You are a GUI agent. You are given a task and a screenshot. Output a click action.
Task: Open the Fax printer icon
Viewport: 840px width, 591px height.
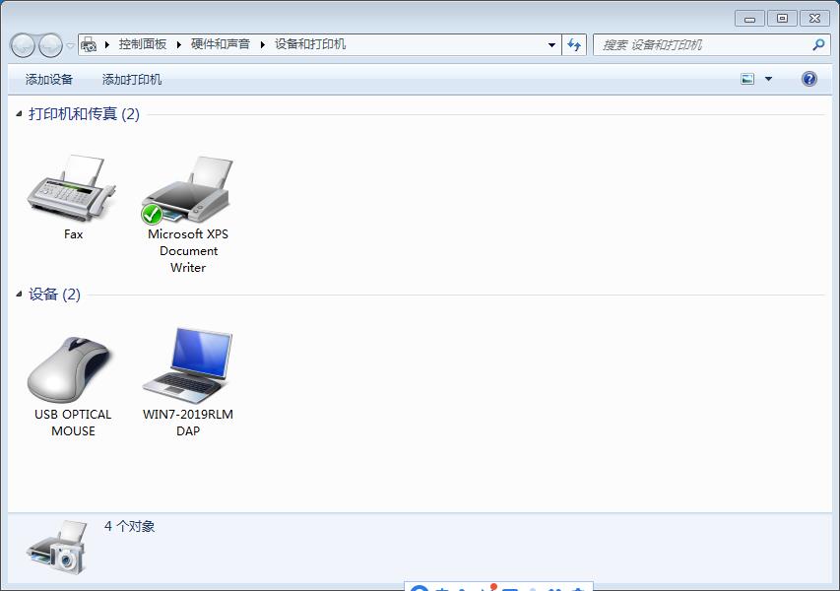(73, 187)
